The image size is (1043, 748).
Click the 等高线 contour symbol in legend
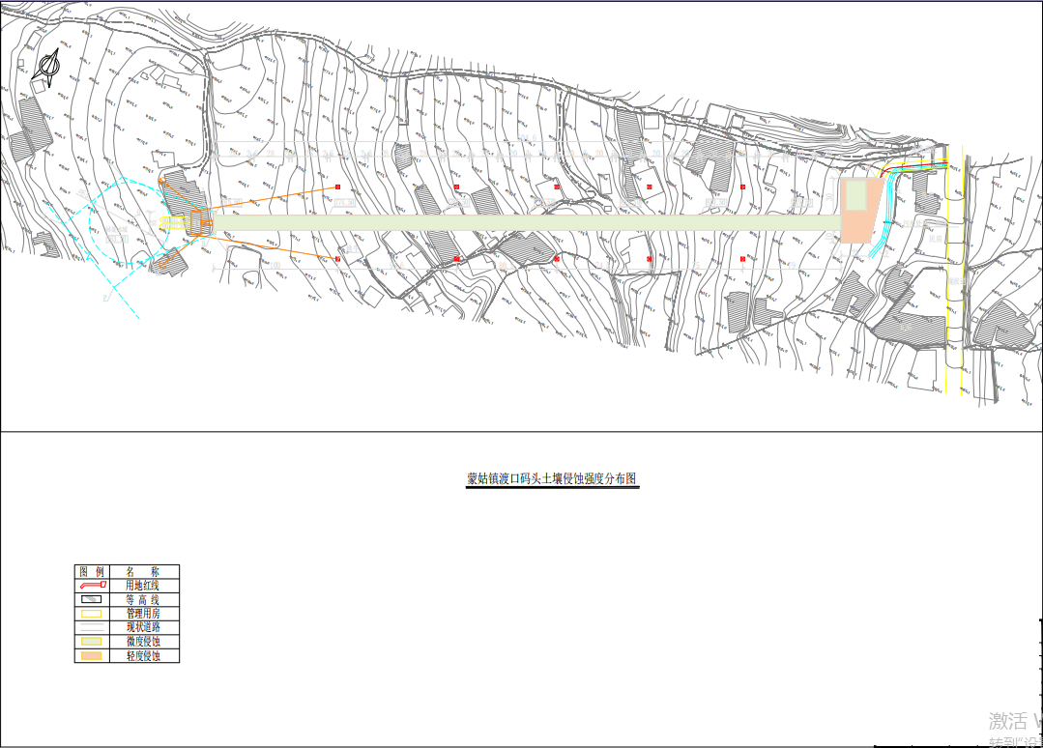tap(93, 599)
